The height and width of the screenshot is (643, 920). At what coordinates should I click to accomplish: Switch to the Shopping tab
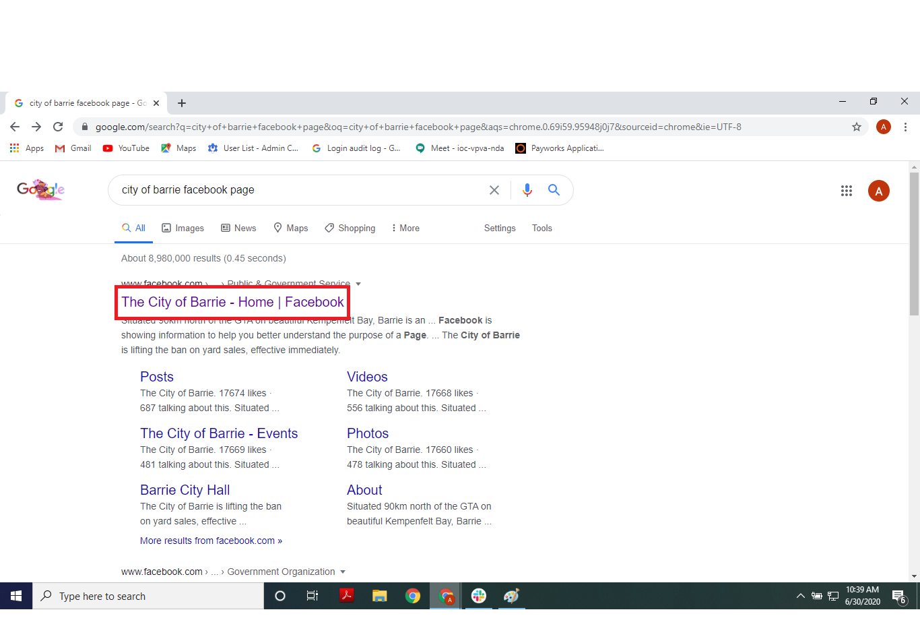pos(350,228)
